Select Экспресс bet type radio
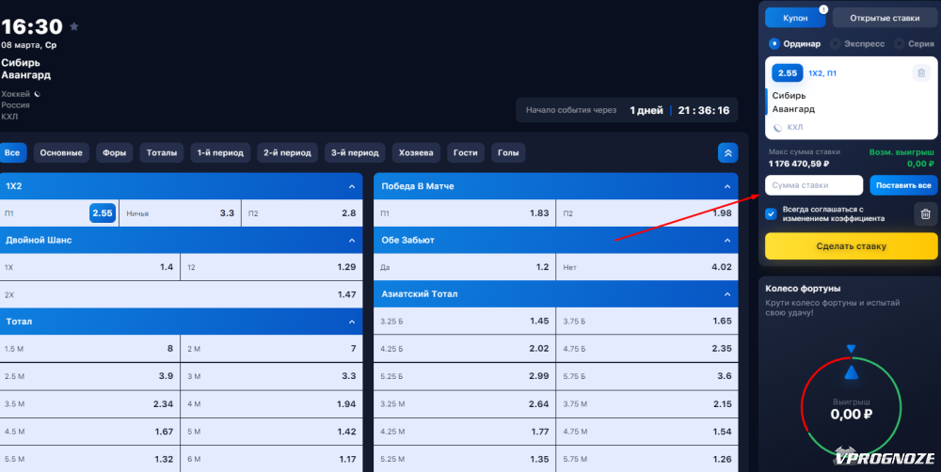This screenshot has width=941, height=472. [835, 44]
